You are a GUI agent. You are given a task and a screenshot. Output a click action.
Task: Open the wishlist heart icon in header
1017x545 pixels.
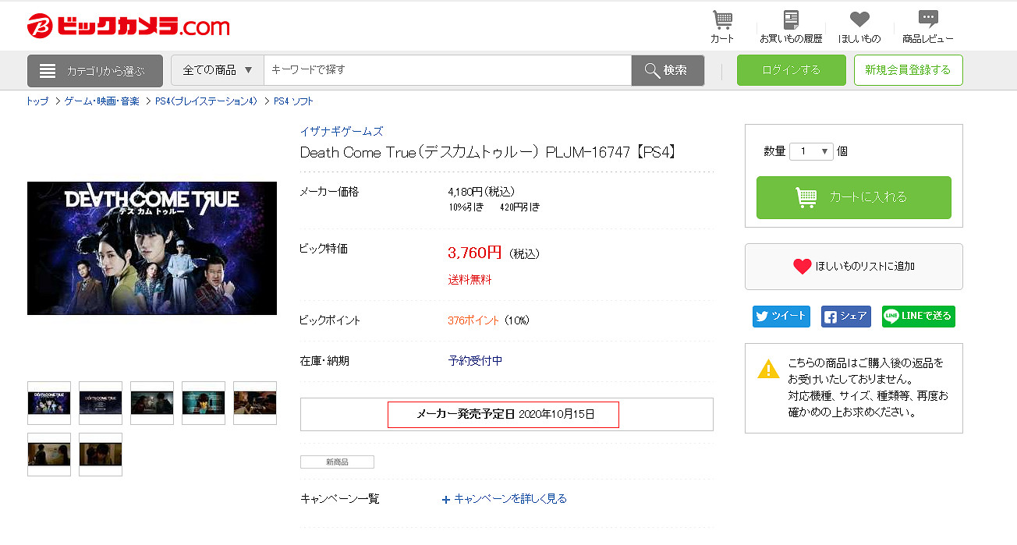pos(859,20)
